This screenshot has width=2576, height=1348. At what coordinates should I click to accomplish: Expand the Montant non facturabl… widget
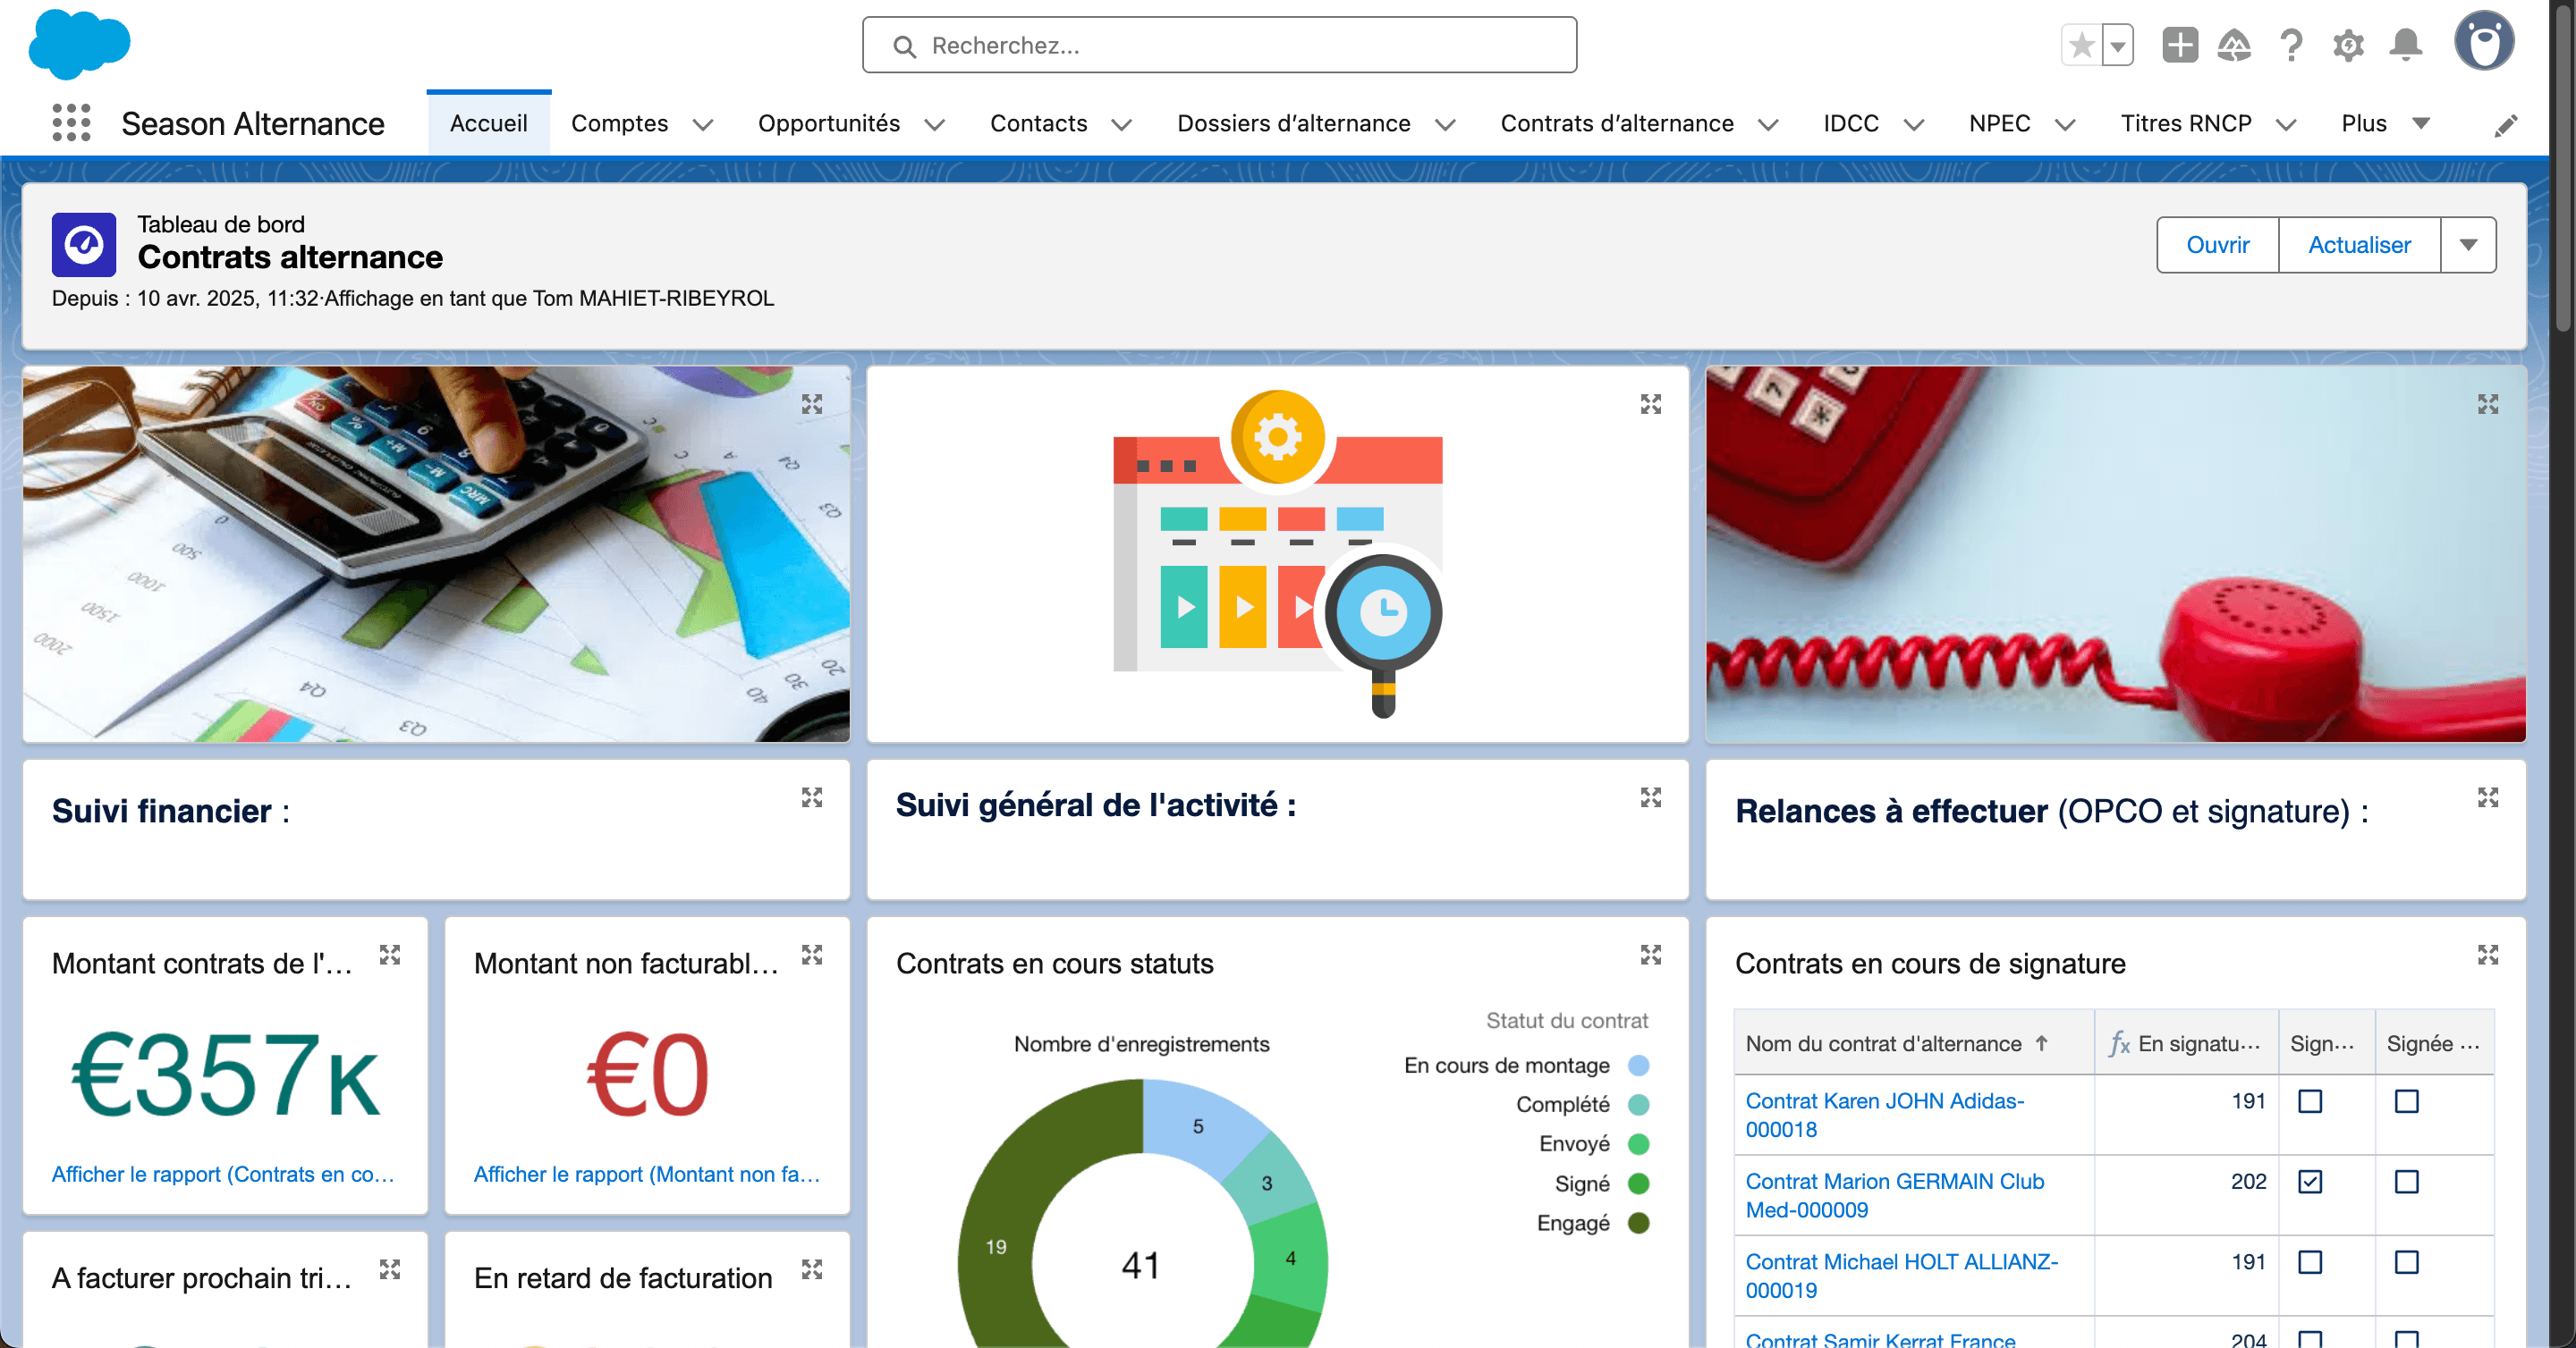coord(812,955)
